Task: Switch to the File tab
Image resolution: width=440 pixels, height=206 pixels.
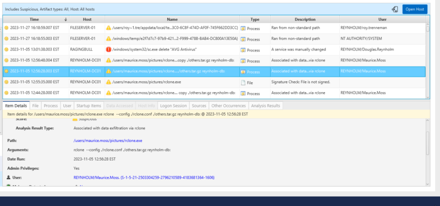Action: coord(35,106)
